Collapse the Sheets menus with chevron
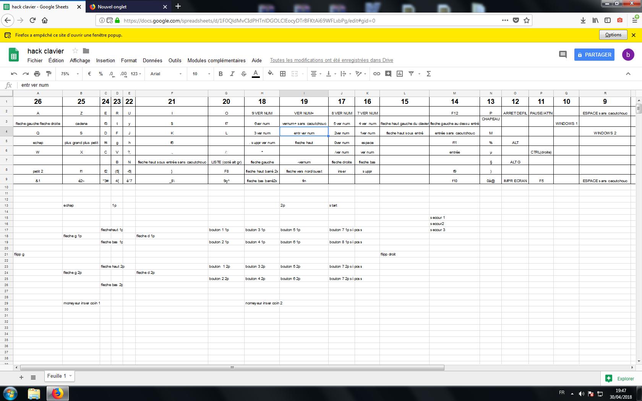Image resolution: width=642 pixels, height=401 pixels. (628, 74)
